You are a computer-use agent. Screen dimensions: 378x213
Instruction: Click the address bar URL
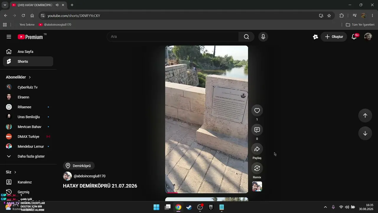point(74,16)
